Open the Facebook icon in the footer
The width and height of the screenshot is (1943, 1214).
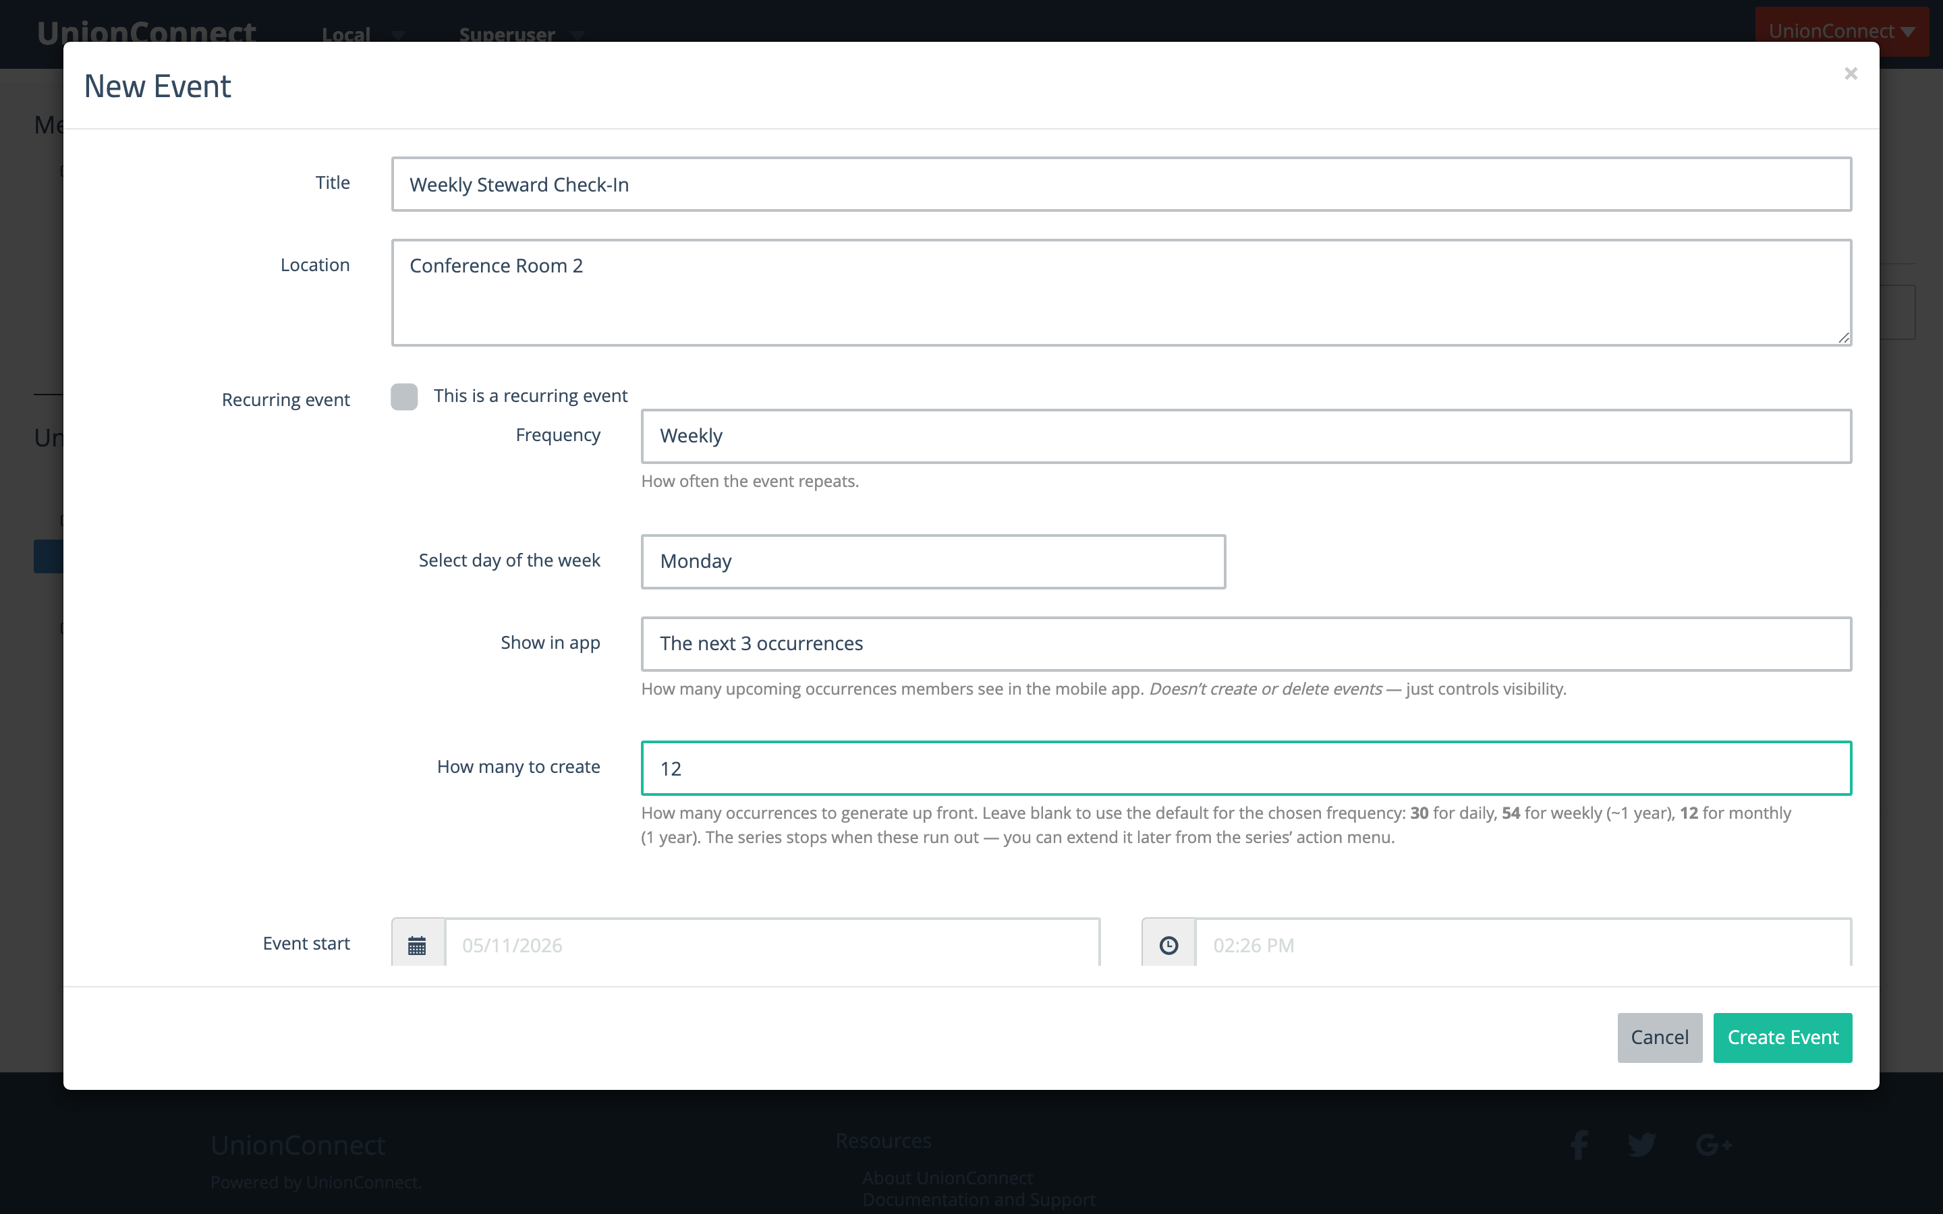coord(1579,1144)
